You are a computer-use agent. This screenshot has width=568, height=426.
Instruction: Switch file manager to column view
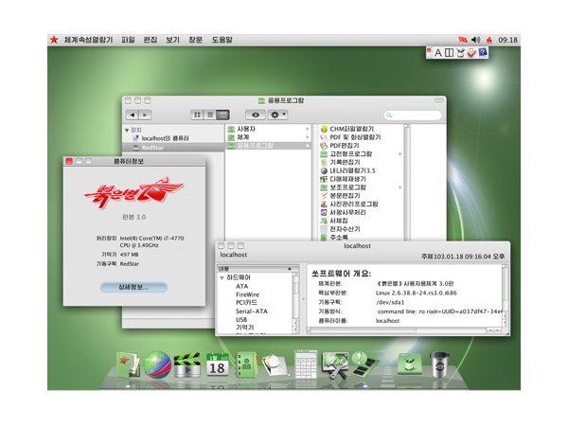[x=222, y=115]
